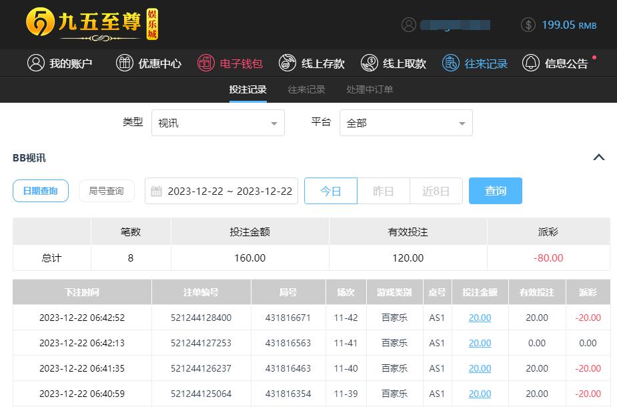Open 我的账户 account icon
This screenshot has height=407, width=617.
(x=35, y=63)
